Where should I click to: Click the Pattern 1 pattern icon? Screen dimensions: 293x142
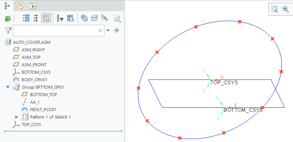(x=25, y=117)
